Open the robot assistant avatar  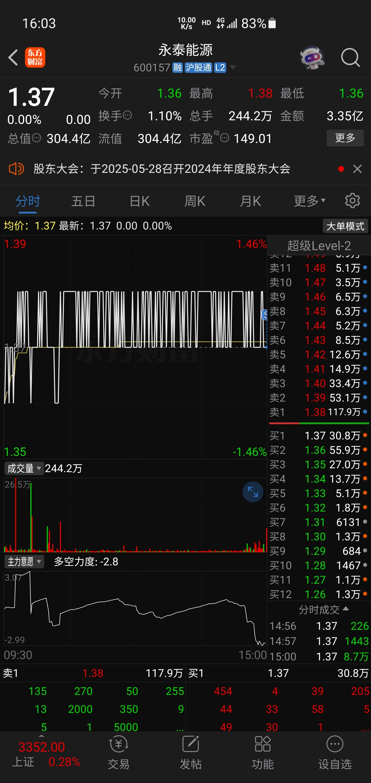coord(312,57)
